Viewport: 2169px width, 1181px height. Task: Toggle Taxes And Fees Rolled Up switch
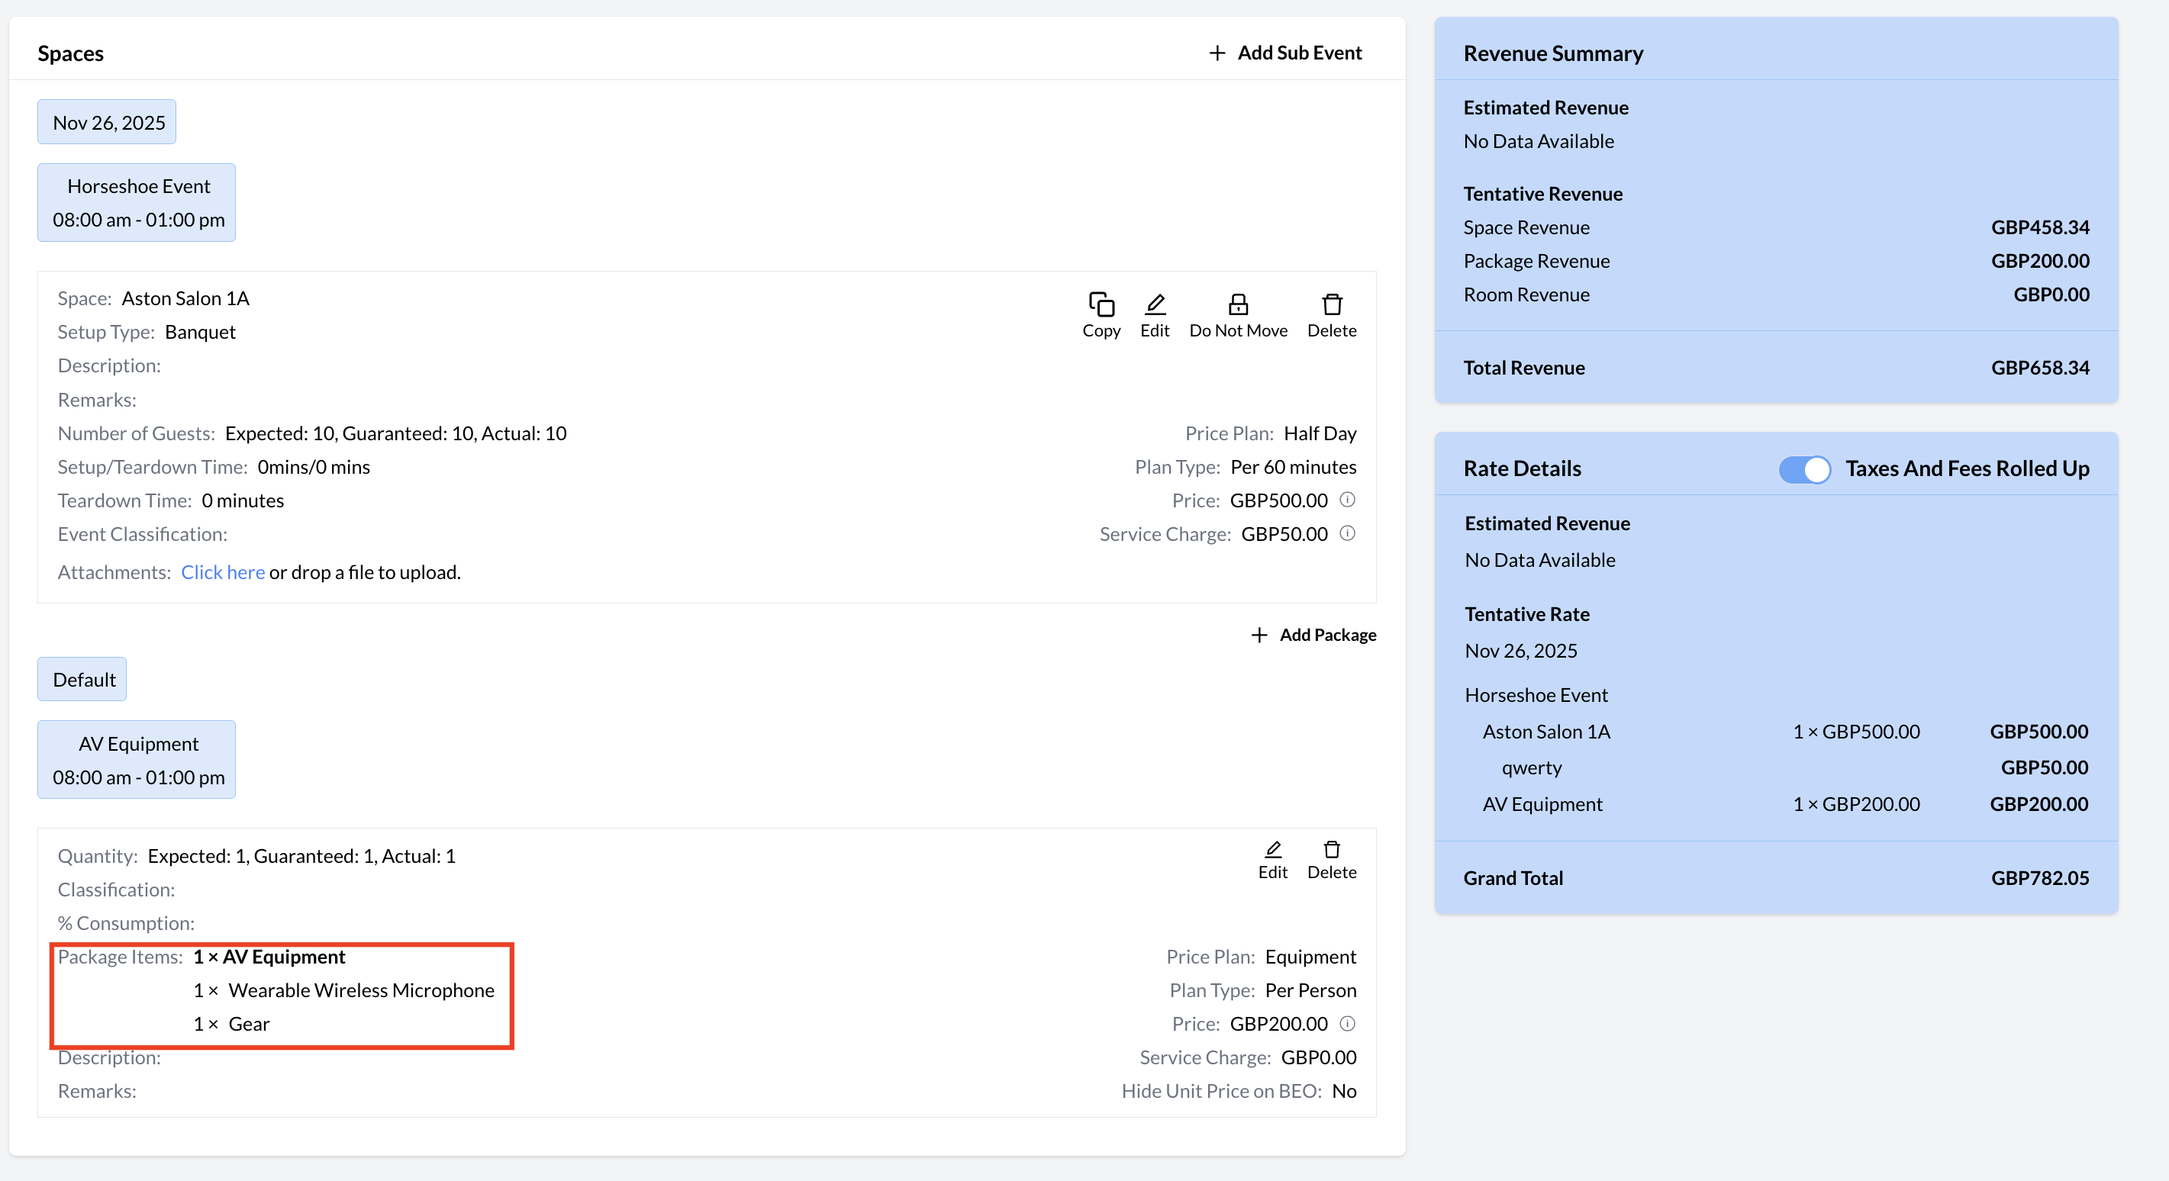pos(1803,469)
